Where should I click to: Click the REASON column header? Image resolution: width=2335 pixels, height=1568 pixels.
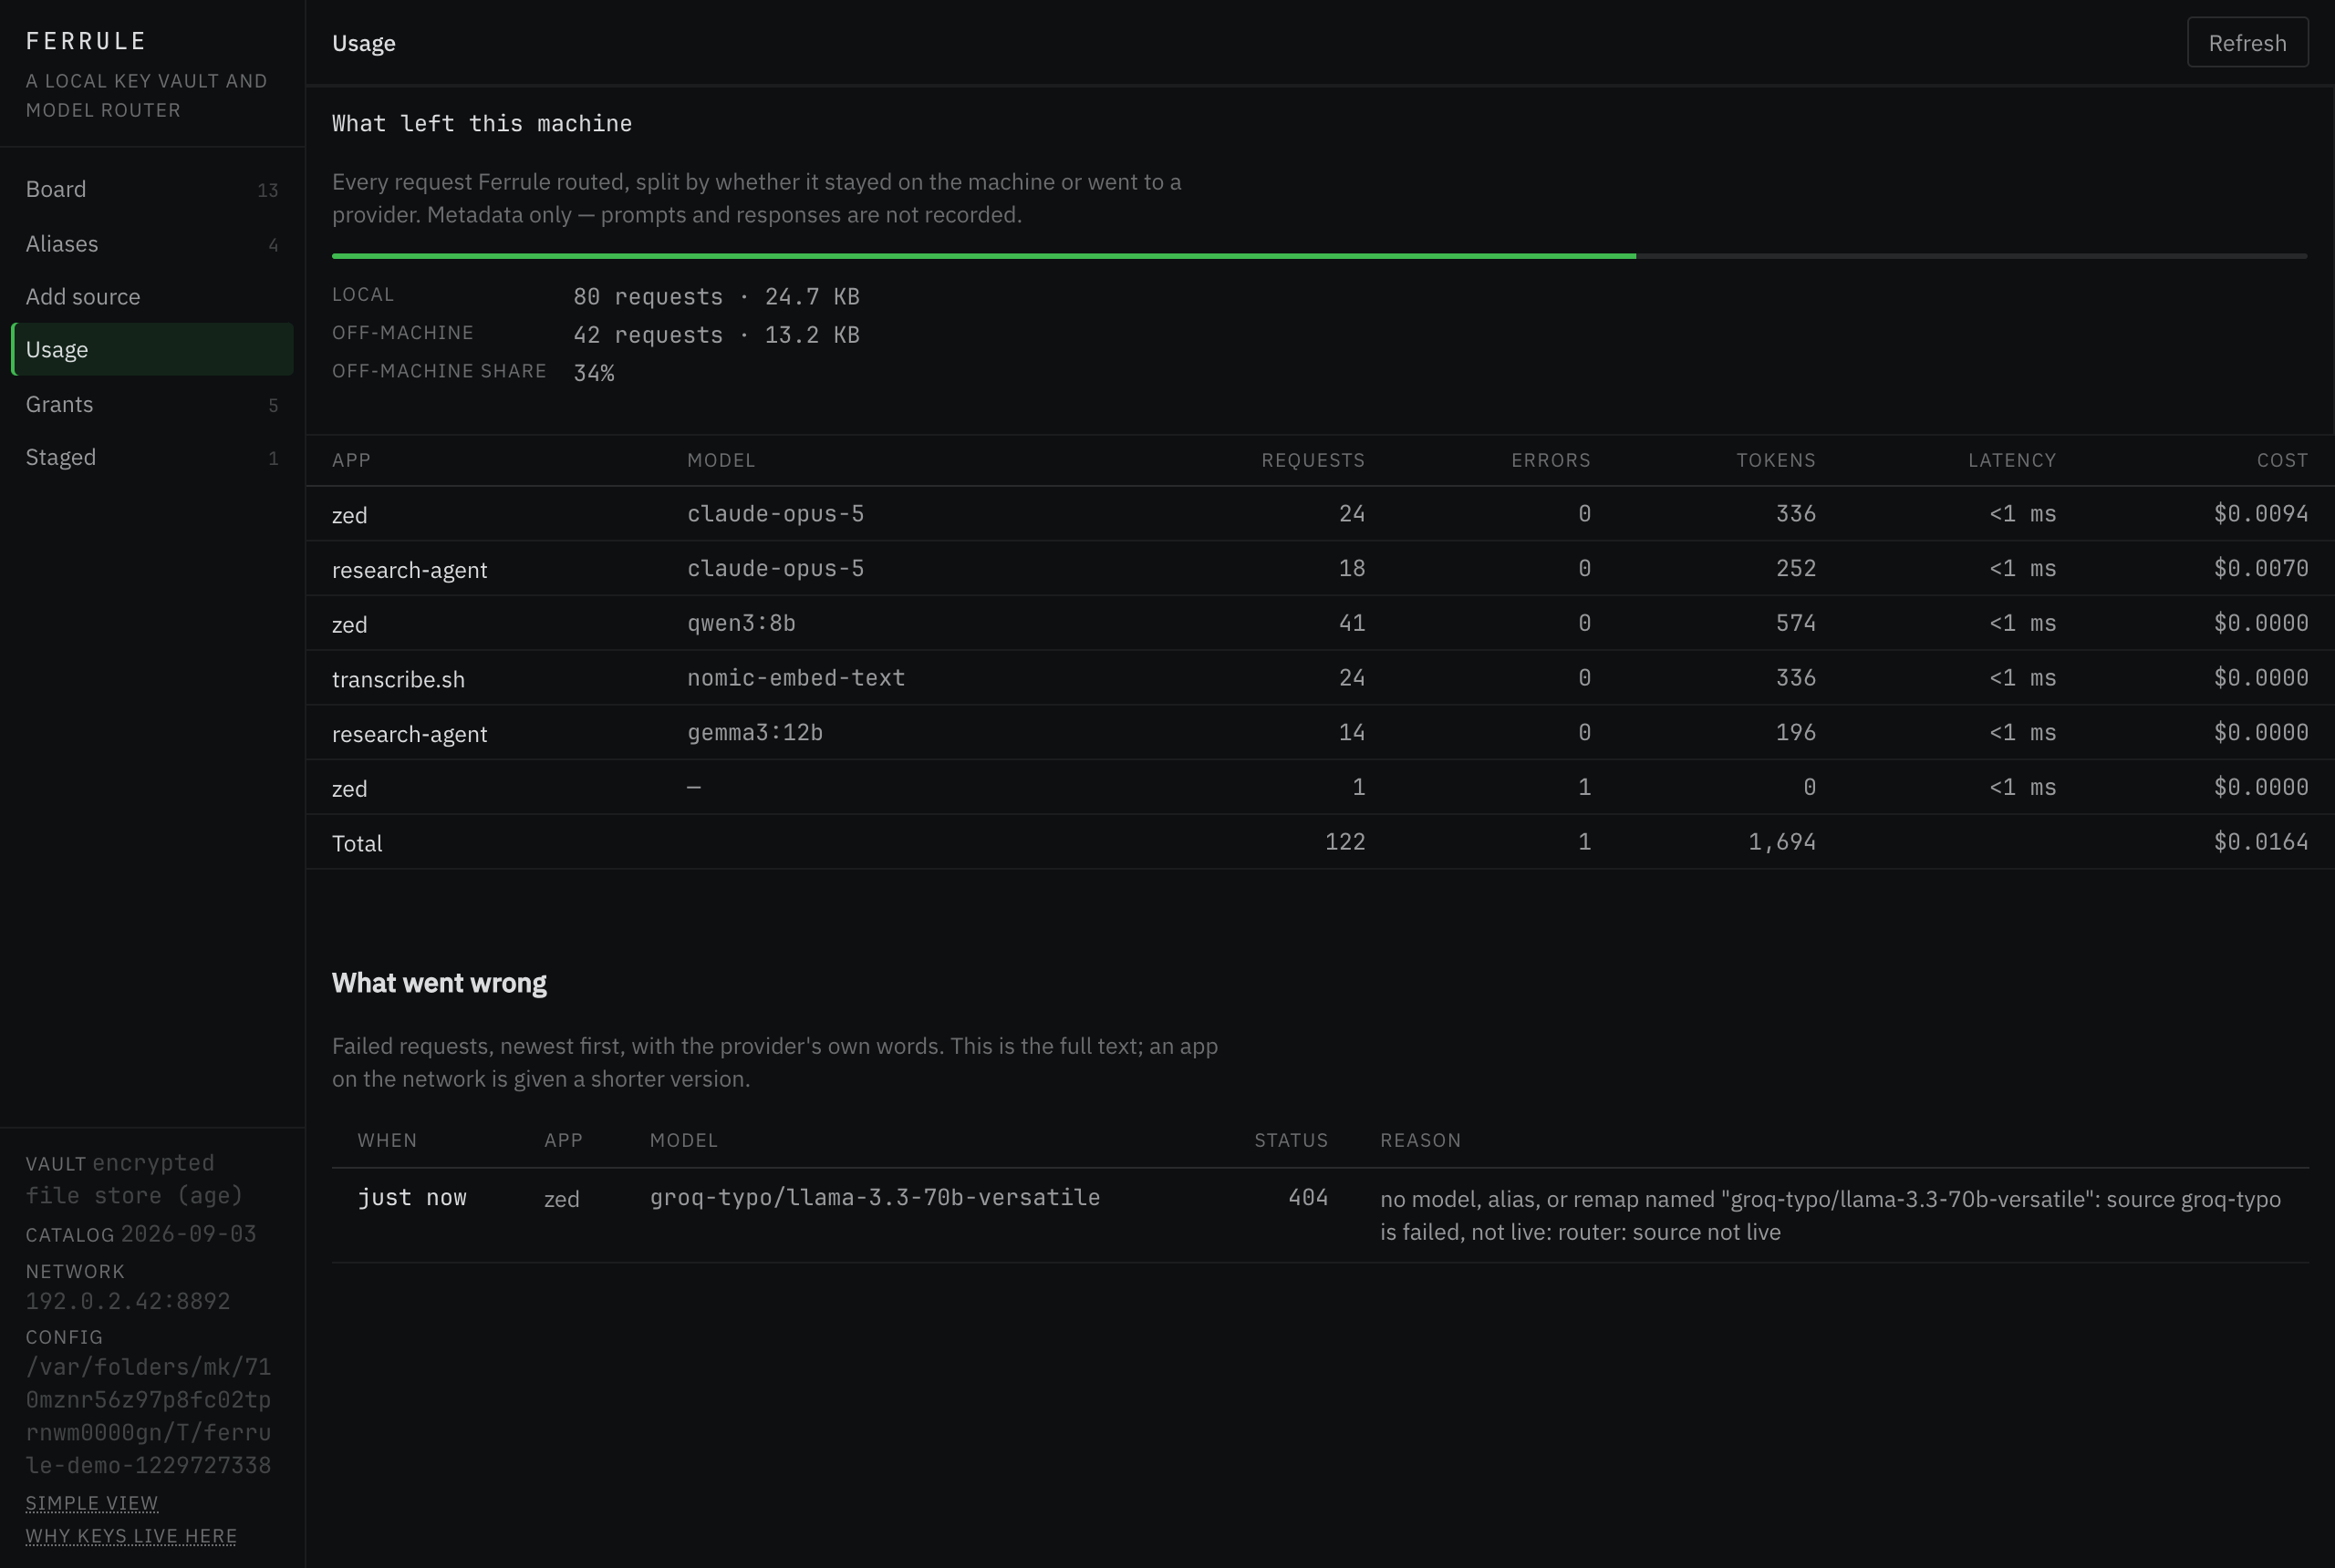pos(1420,1140)
